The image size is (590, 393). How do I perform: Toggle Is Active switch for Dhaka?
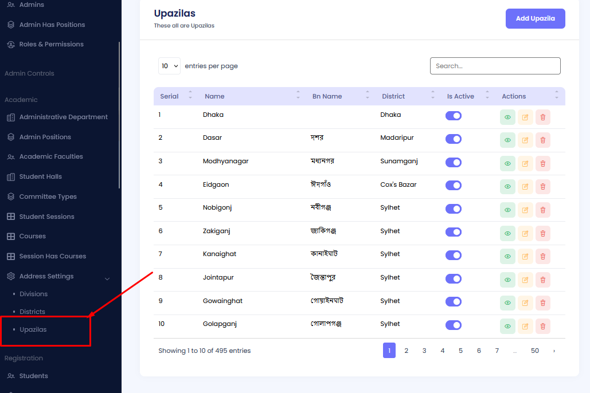click(x=454, y=116)
